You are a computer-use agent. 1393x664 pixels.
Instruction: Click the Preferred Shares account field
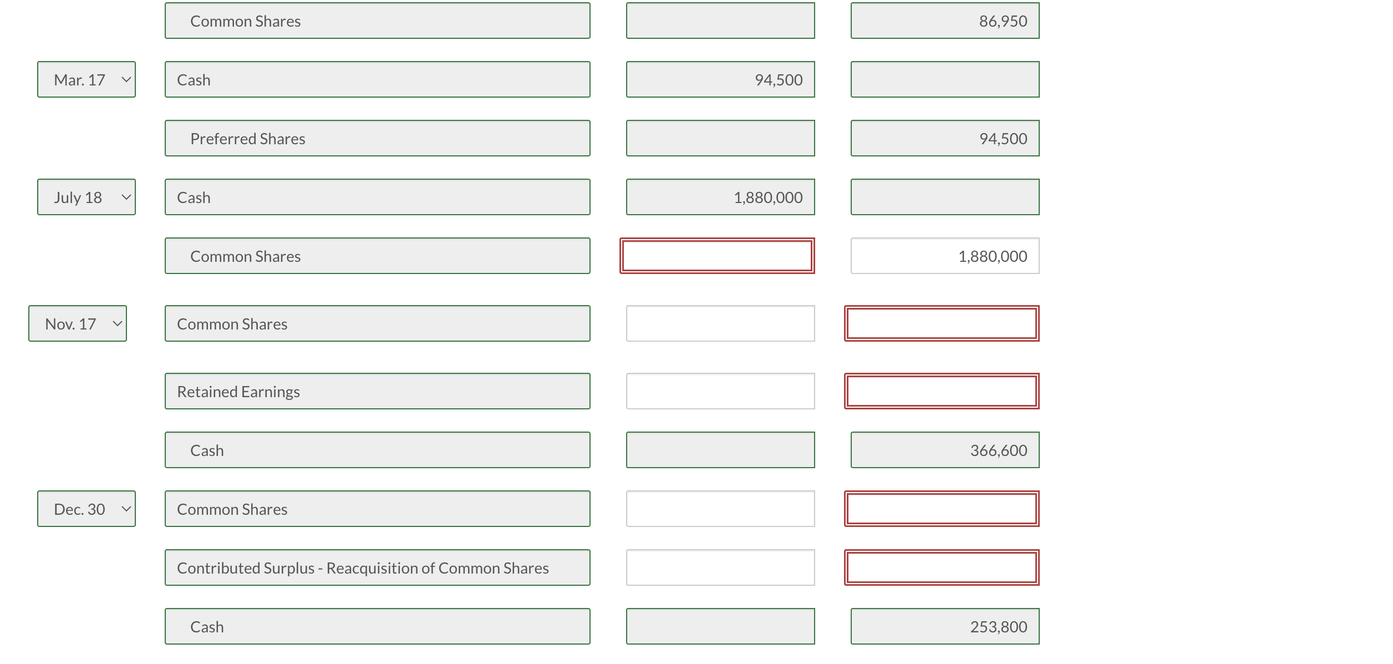coord(377,138)
